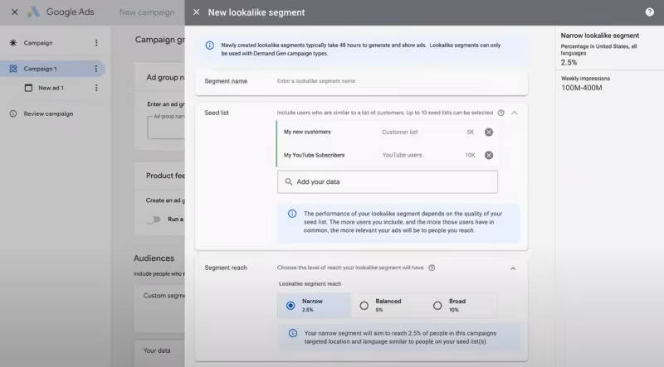
Task: Click the 2.5% percentage value in the right summary
Action: click(x=569, y=63)
